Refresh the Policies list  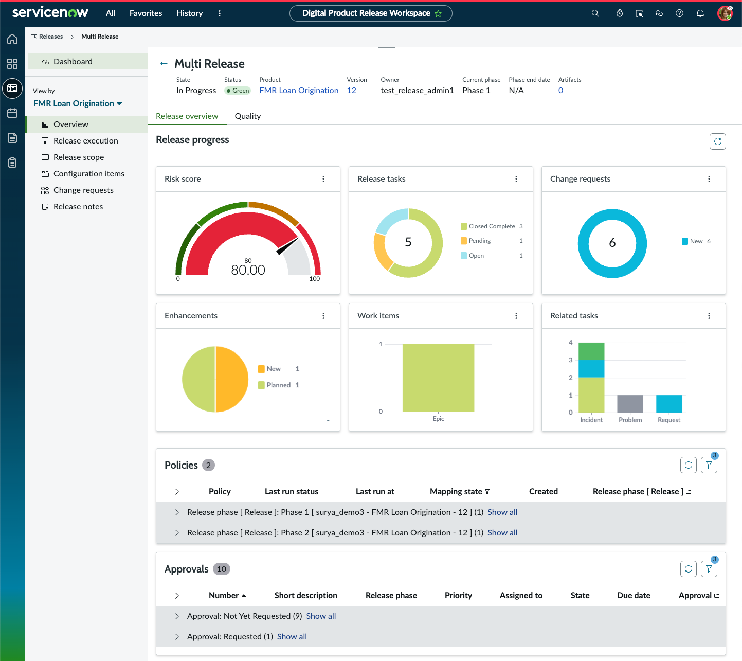(689, 465)
